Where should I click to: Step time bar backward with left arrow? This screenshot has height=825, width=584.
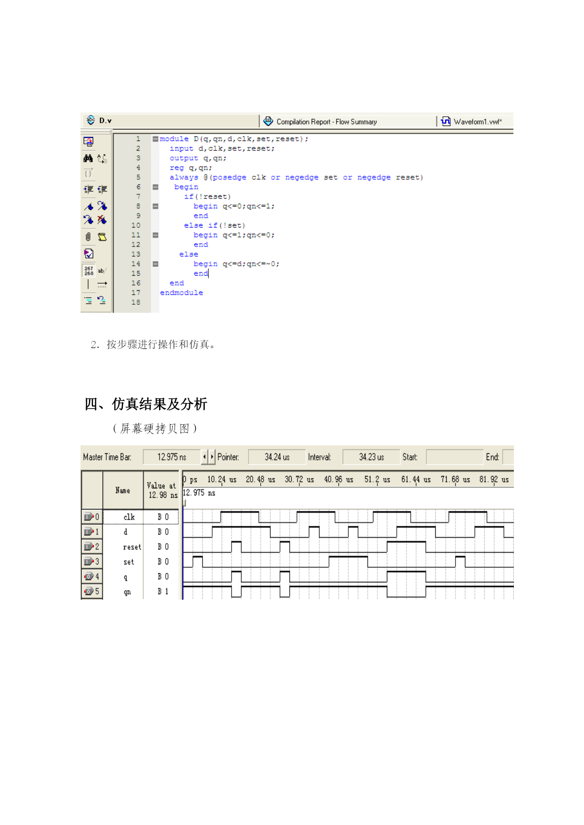(204, 457)
